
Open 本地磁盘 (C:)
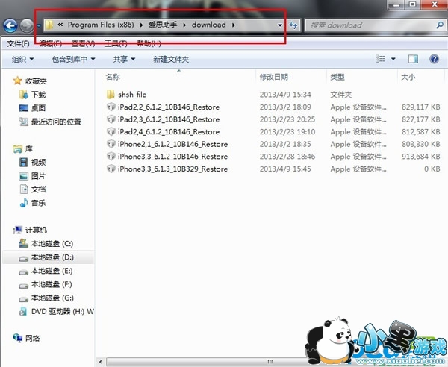tap(52, 244)
